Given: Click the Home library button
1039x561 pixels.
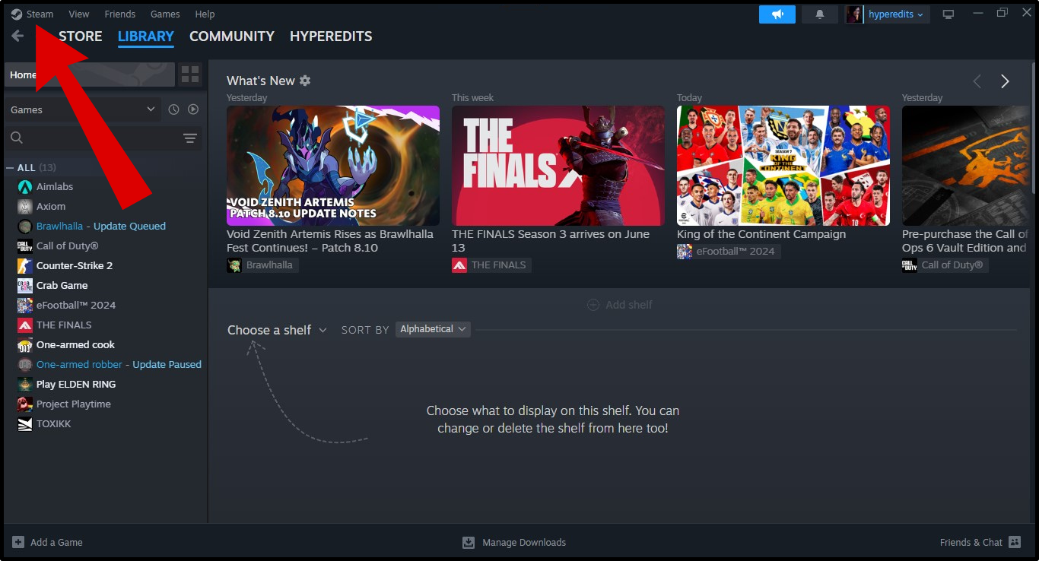Looking at the screenshot, I should 89,74.
